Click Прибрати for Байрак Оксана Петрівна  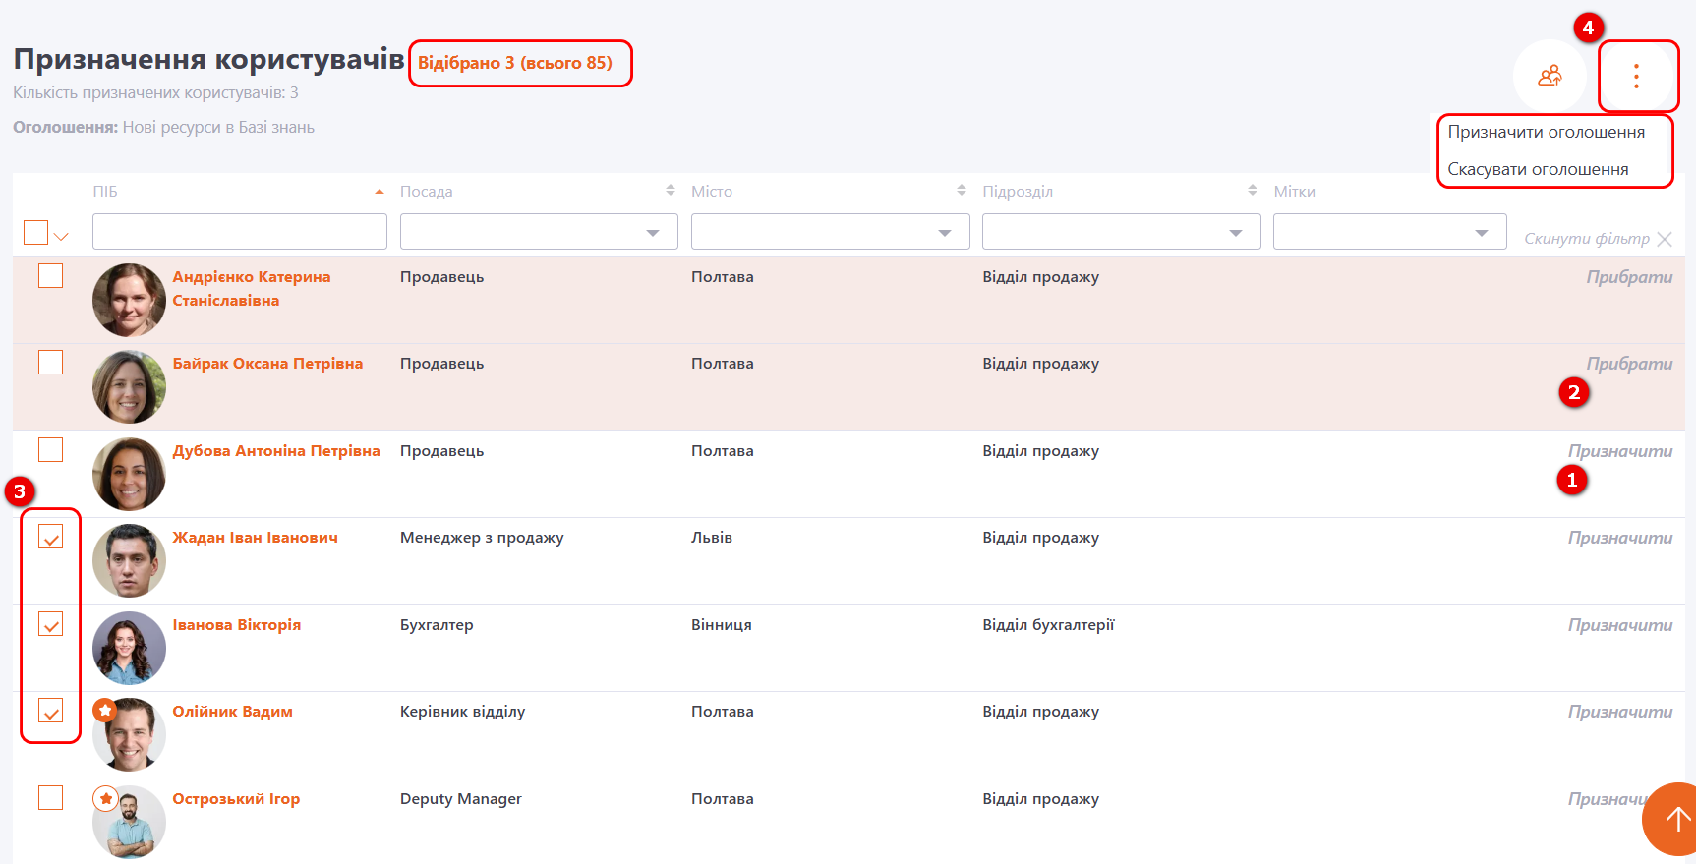pyautogui.click(x=1628, y=364)
